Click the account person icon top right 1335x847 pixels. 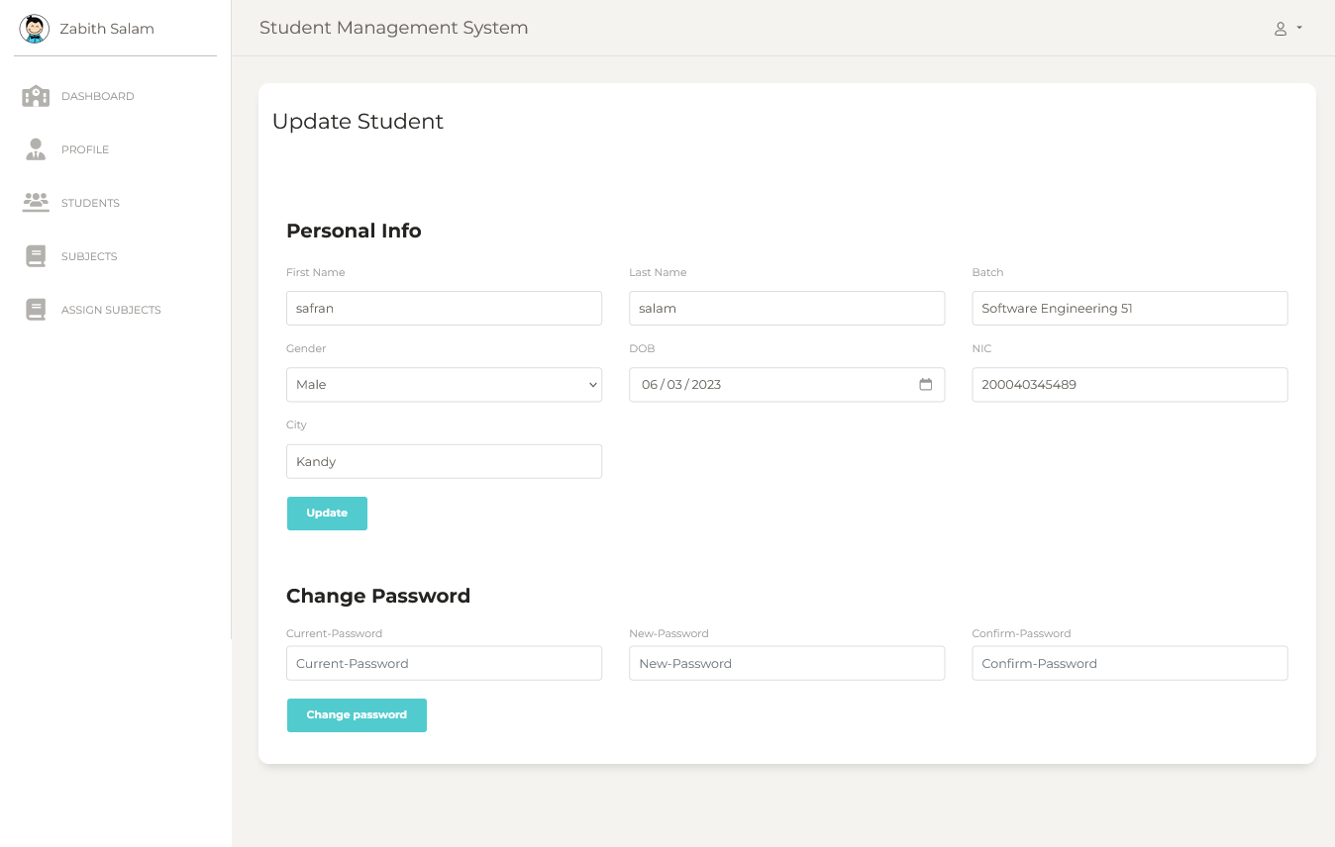pos(1280,28)
